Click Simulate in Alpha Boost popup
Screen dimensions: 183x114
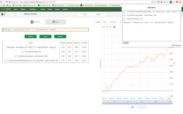pos(126,43)
